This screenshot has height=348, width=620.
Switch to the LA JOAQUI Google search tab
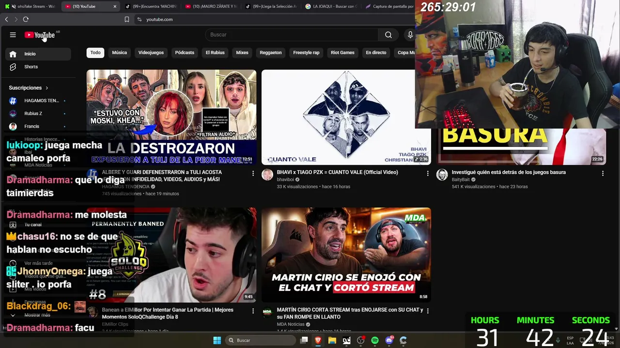tap(331, 6)
